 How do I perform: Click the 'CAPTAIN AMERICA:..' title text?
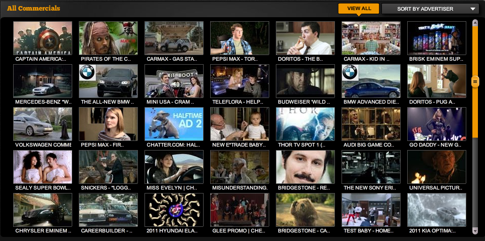(x=41, y=59)
